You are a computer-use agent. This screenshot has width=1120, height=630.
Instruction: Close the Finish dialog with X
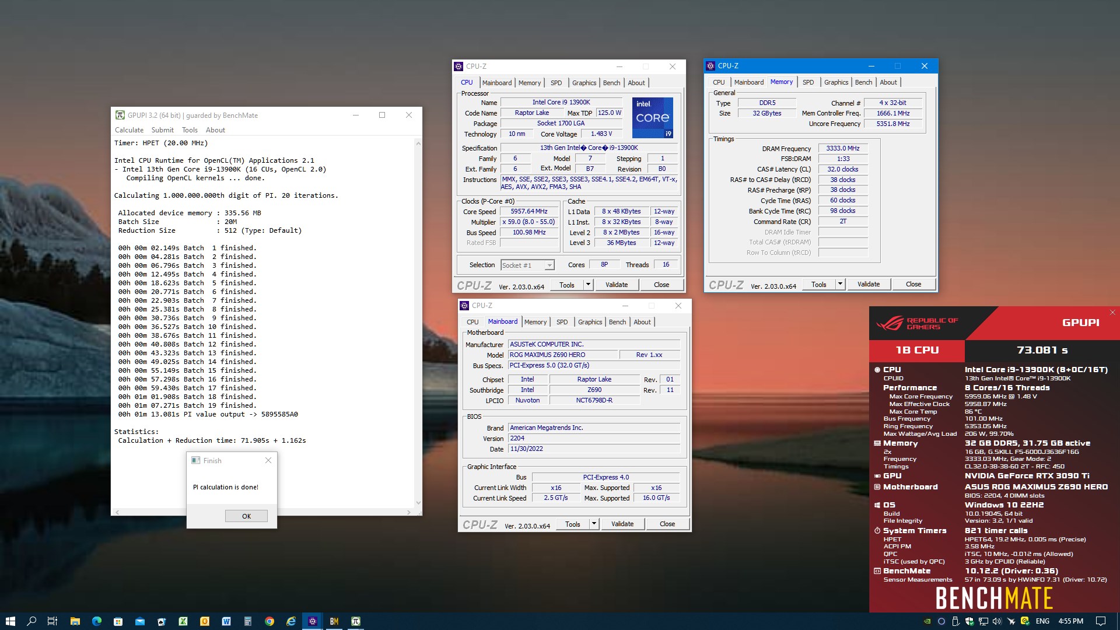pyautogui.click(x=268, y=460)
